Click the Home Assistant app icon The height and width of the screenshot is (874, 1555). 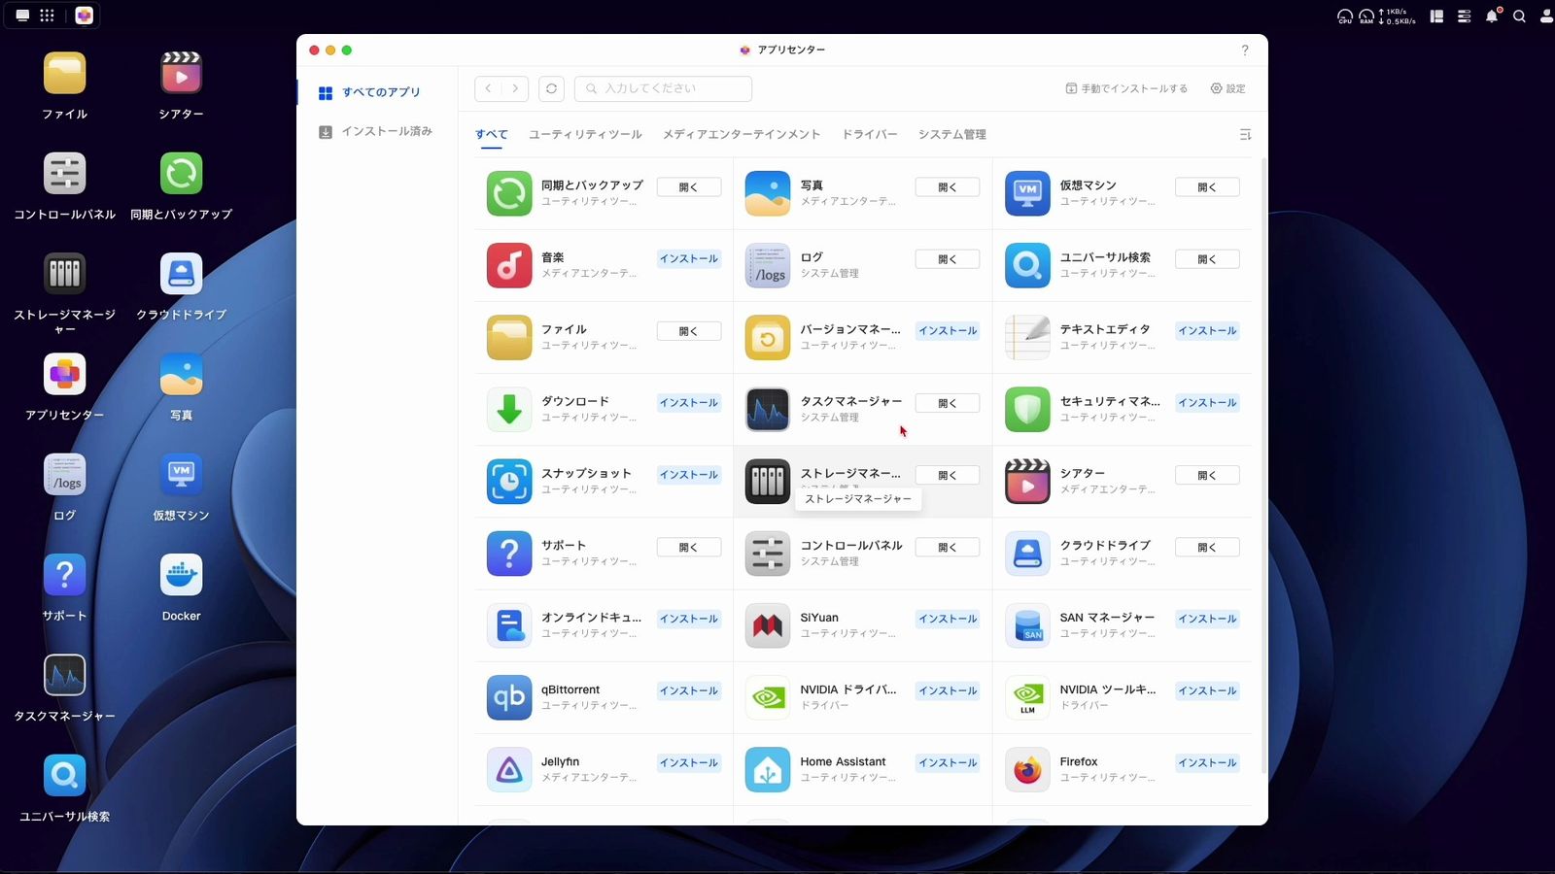tap(768, 770)
